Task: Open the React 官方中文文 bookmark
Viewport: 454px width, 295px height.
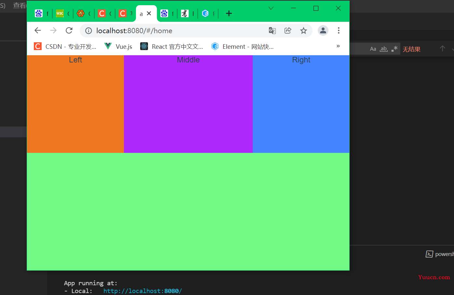Action: (172, 47)
